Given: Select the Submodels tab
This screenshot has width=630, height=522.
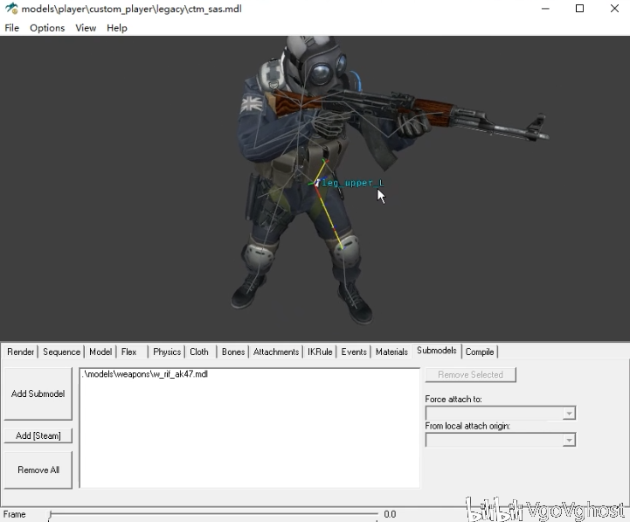Looking at the screenshot, I should coord(437,351).
